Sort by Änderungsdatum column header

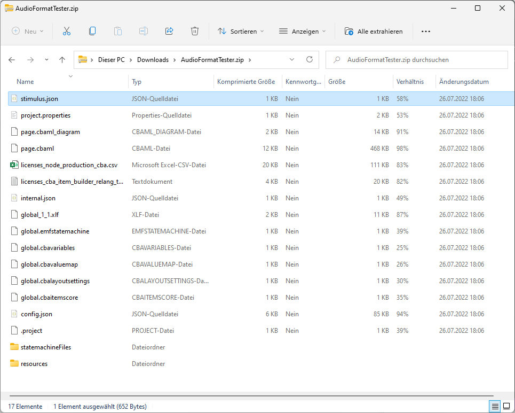(464, 82)
